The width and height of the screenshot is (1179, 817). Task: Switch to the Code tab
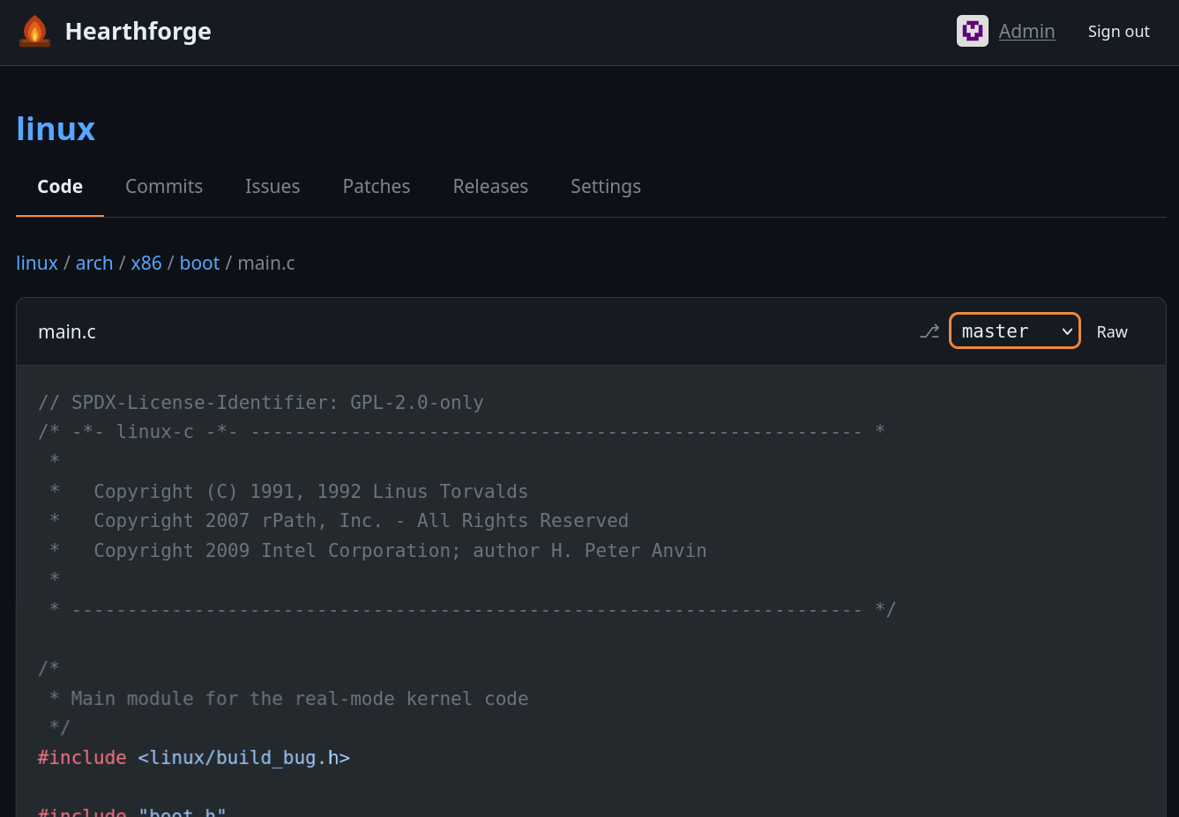coord(60,186)
